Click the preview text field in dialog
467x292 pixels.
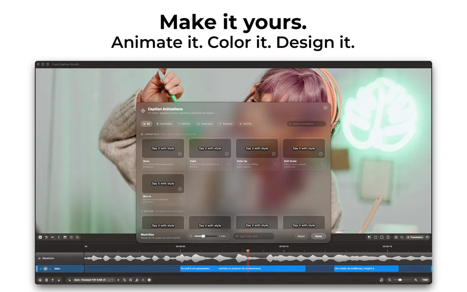tap(253, 236)
